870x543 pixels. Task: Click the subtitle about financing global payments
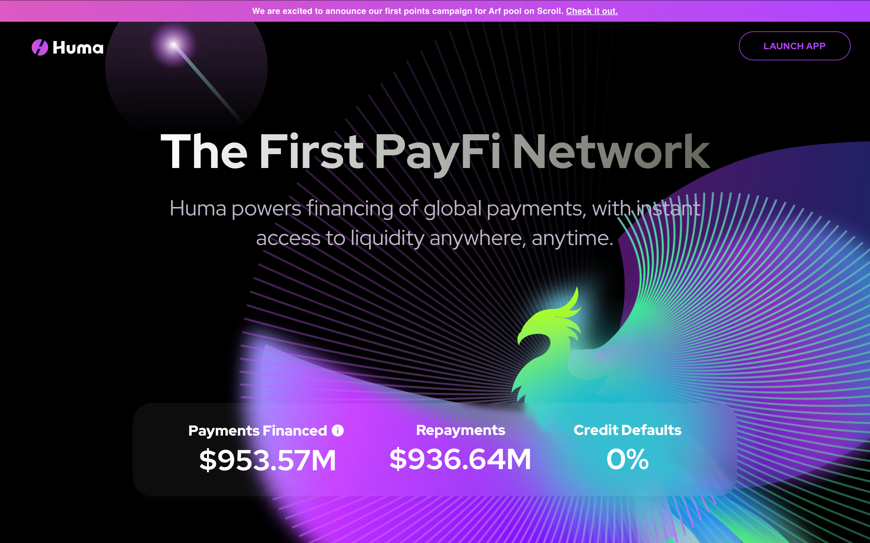click(x=435, y=223)
